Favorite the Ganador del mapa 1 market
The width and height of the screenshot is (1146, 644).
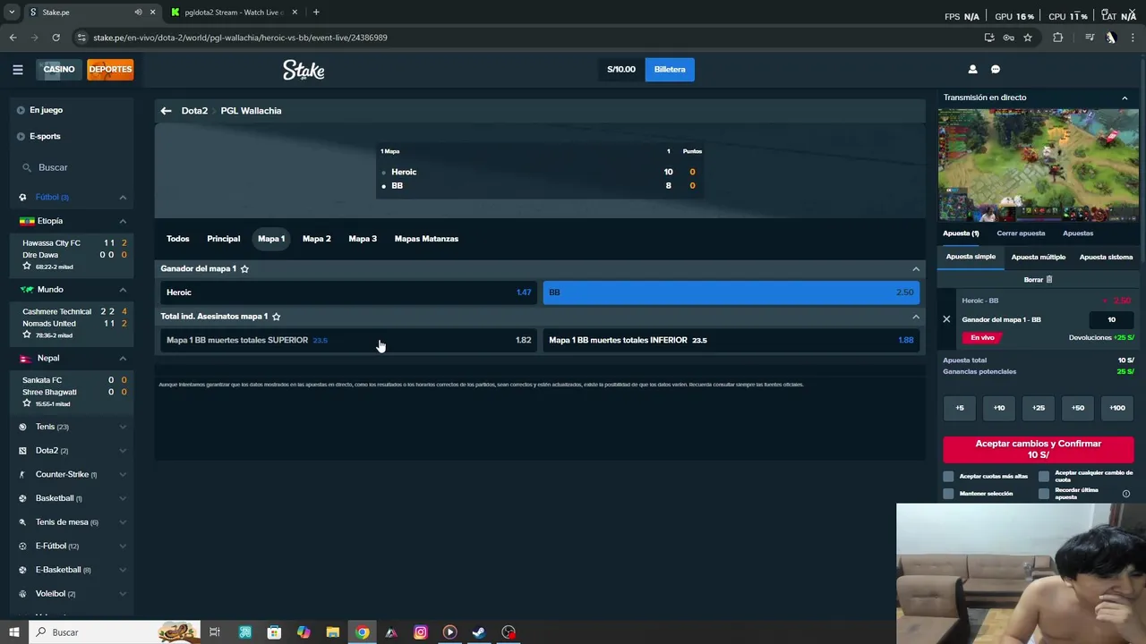tap(244, 268)
